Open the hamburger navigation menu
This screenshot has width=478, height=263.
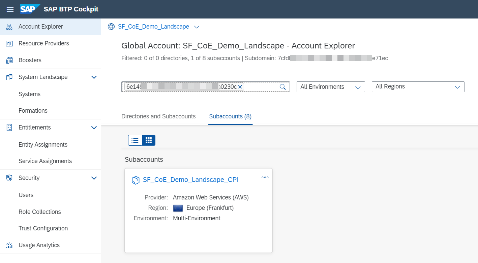10,9
